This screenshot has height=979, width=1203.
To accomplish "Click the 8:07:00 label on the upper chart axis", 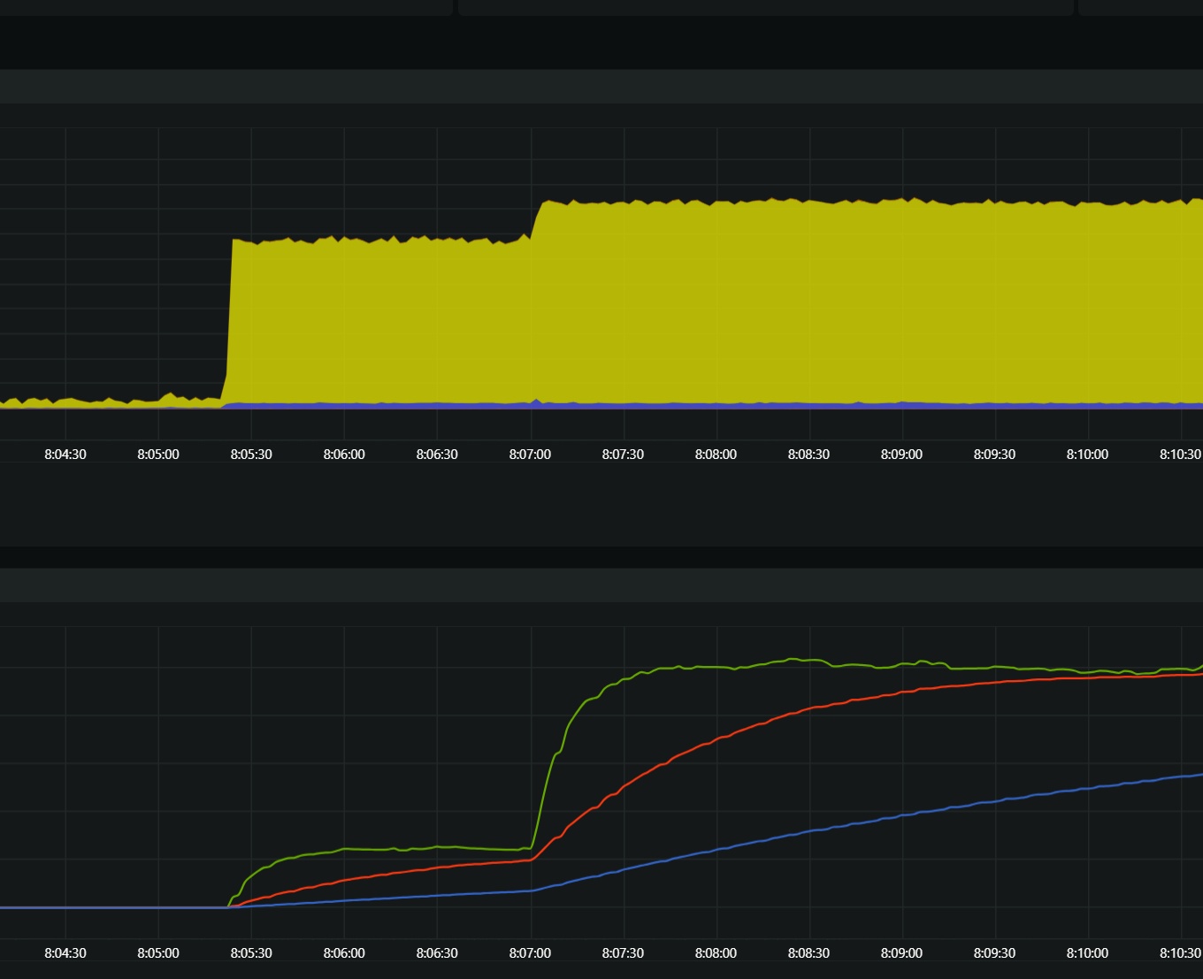I will pyautogui.click(x=530, y=455).
